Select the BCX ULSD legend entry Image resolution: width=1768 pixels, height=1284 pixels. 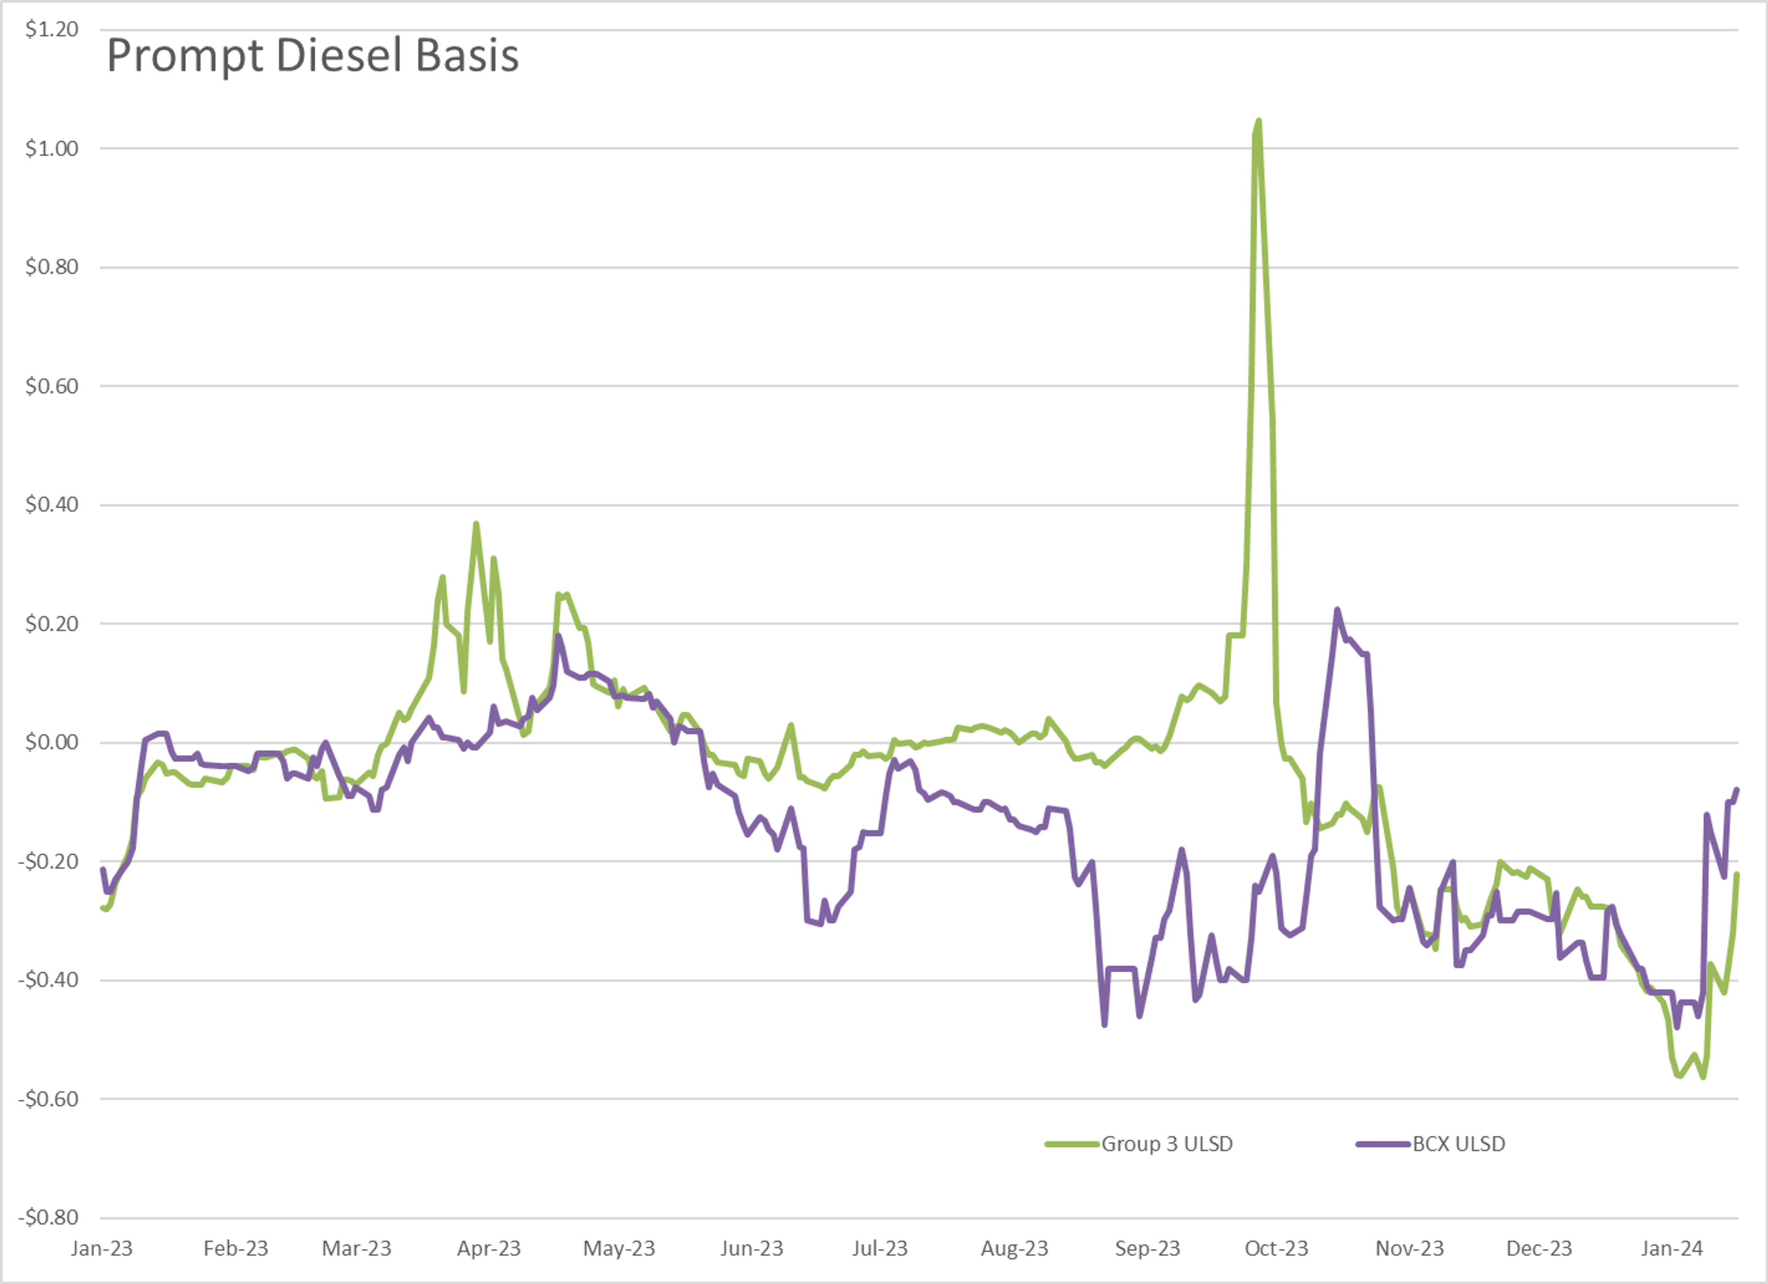point(1431,1144)
